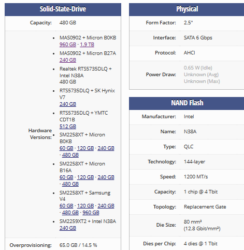Select the text 'Realtek RTS5735DLQ + Intel N38A'
Screen dimensions: 244x250
85,72
